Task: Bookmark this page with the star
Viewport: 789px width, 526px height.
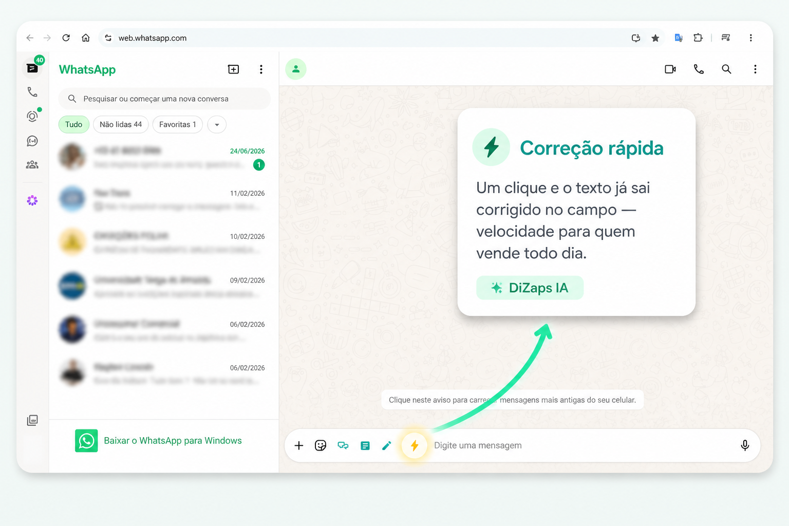Action: pos(655,37)
